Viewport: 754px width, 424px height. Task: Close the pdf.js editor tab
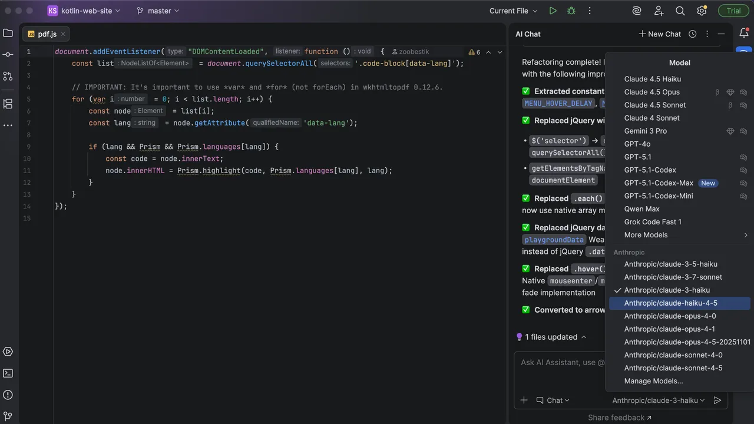pos(63,34)
